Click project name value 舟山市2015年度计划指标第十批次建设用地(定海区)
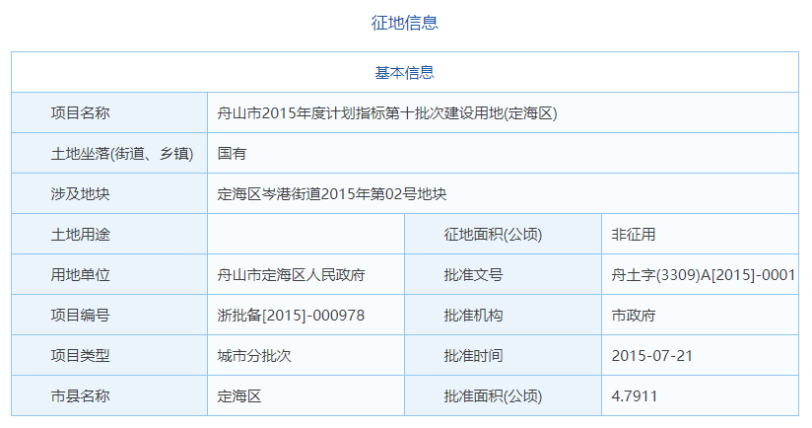Image resolution: width=812 pixels, height=428 pixels. (x=387, y=113)
